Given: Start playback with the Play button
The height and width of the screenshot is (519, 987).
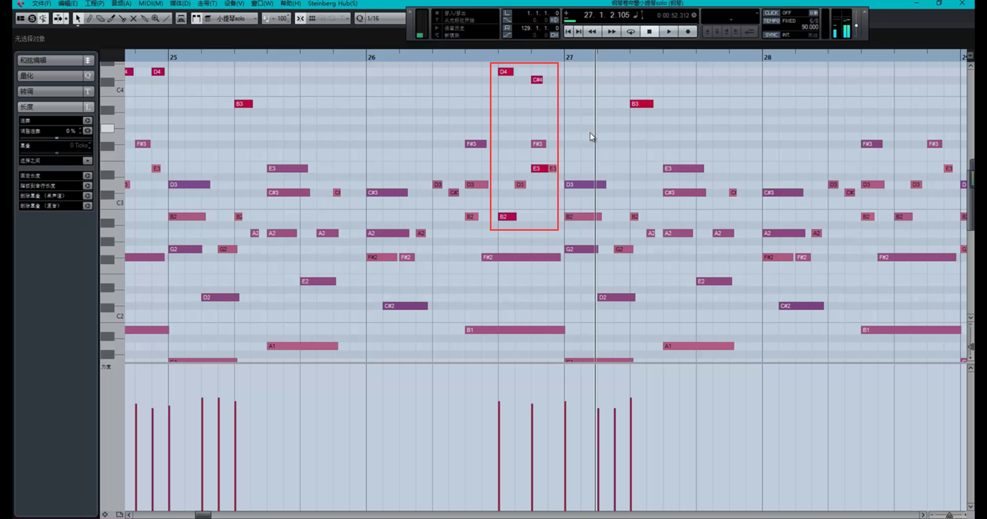Looking at the screenshot, I should click(x=669, y=31).
